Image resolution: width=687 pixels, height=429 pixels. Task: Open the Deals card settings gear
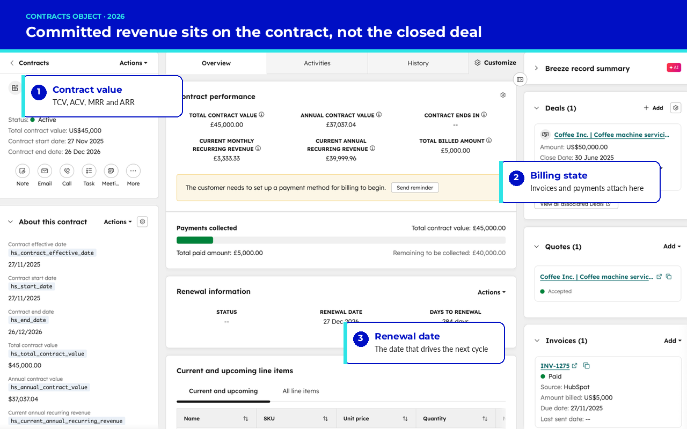pos(676,108)
